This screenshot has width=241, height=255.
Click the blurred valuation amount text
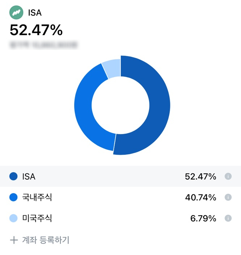point(43,45)
